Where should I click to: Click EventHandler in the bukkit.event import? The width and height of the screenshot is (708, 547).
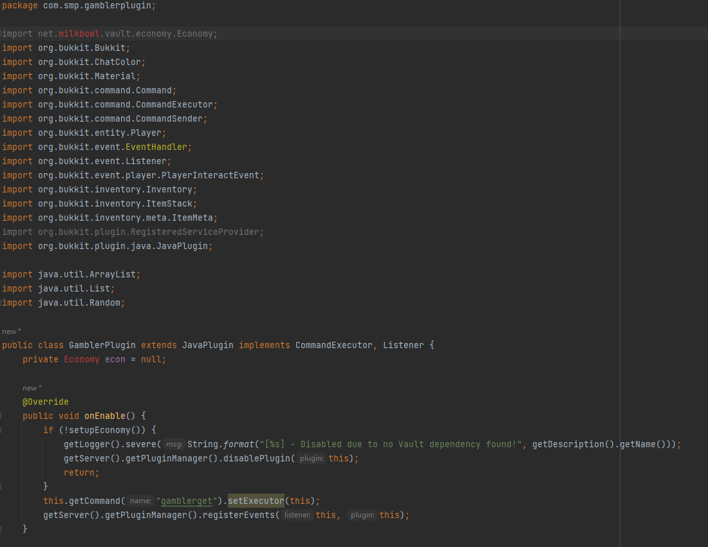pyautogui.click(x=156, y=147)
